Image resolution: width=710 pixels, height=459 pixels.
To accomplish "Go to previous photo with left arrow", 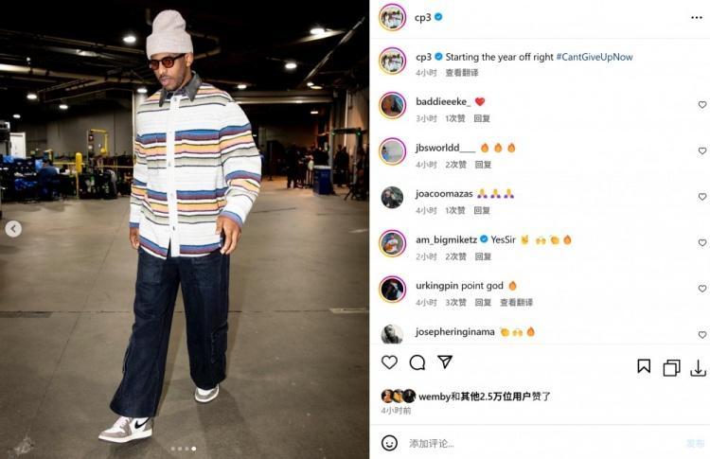I will click(13, 229).
